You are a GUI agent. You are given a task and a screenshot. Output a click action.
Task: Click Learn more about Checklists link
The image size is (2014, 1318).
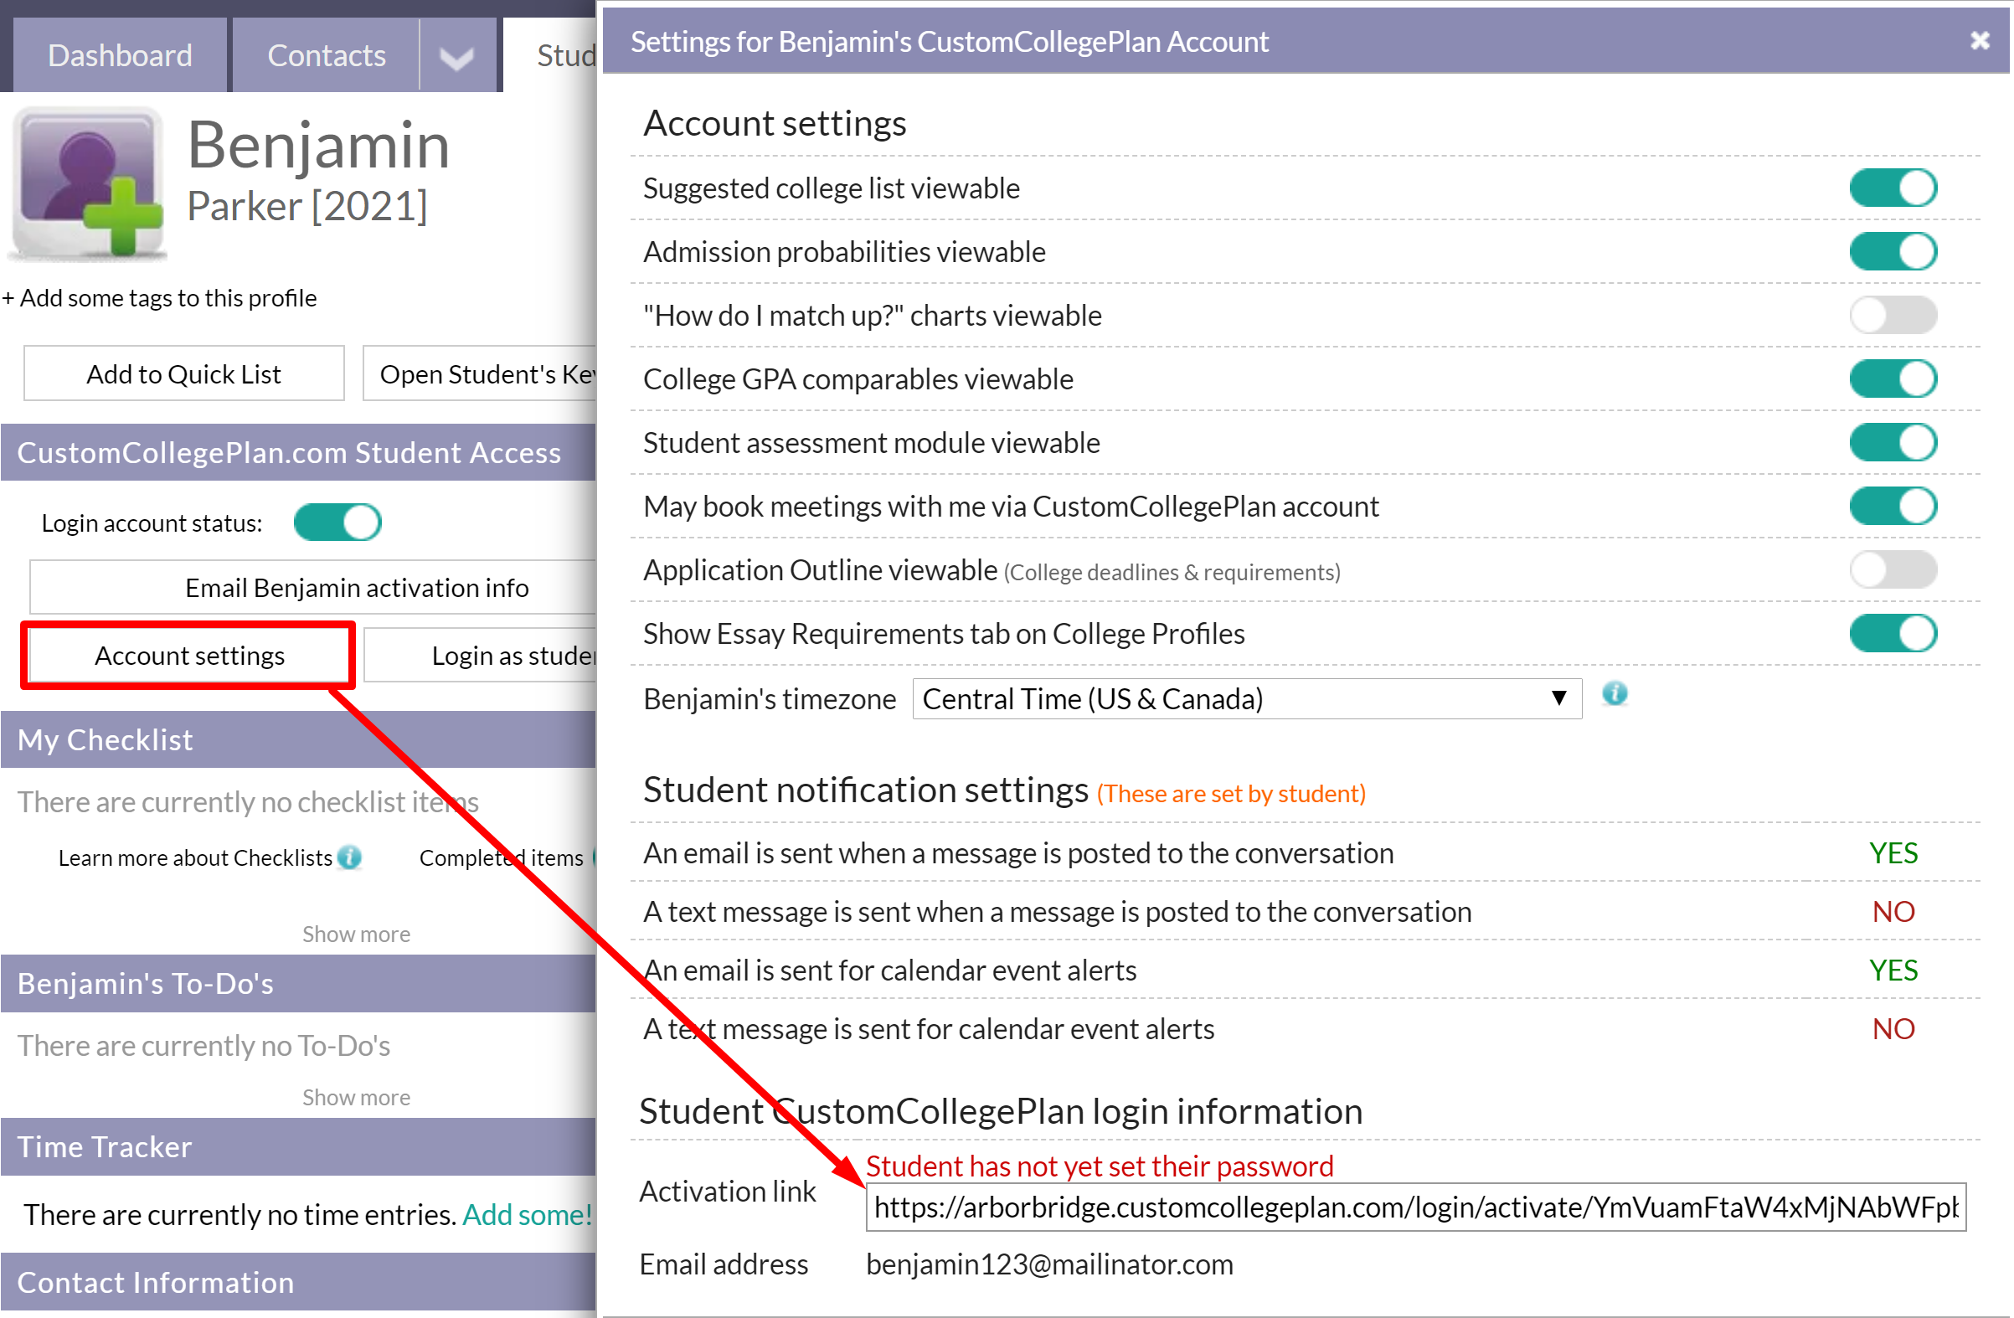point(194,857)
